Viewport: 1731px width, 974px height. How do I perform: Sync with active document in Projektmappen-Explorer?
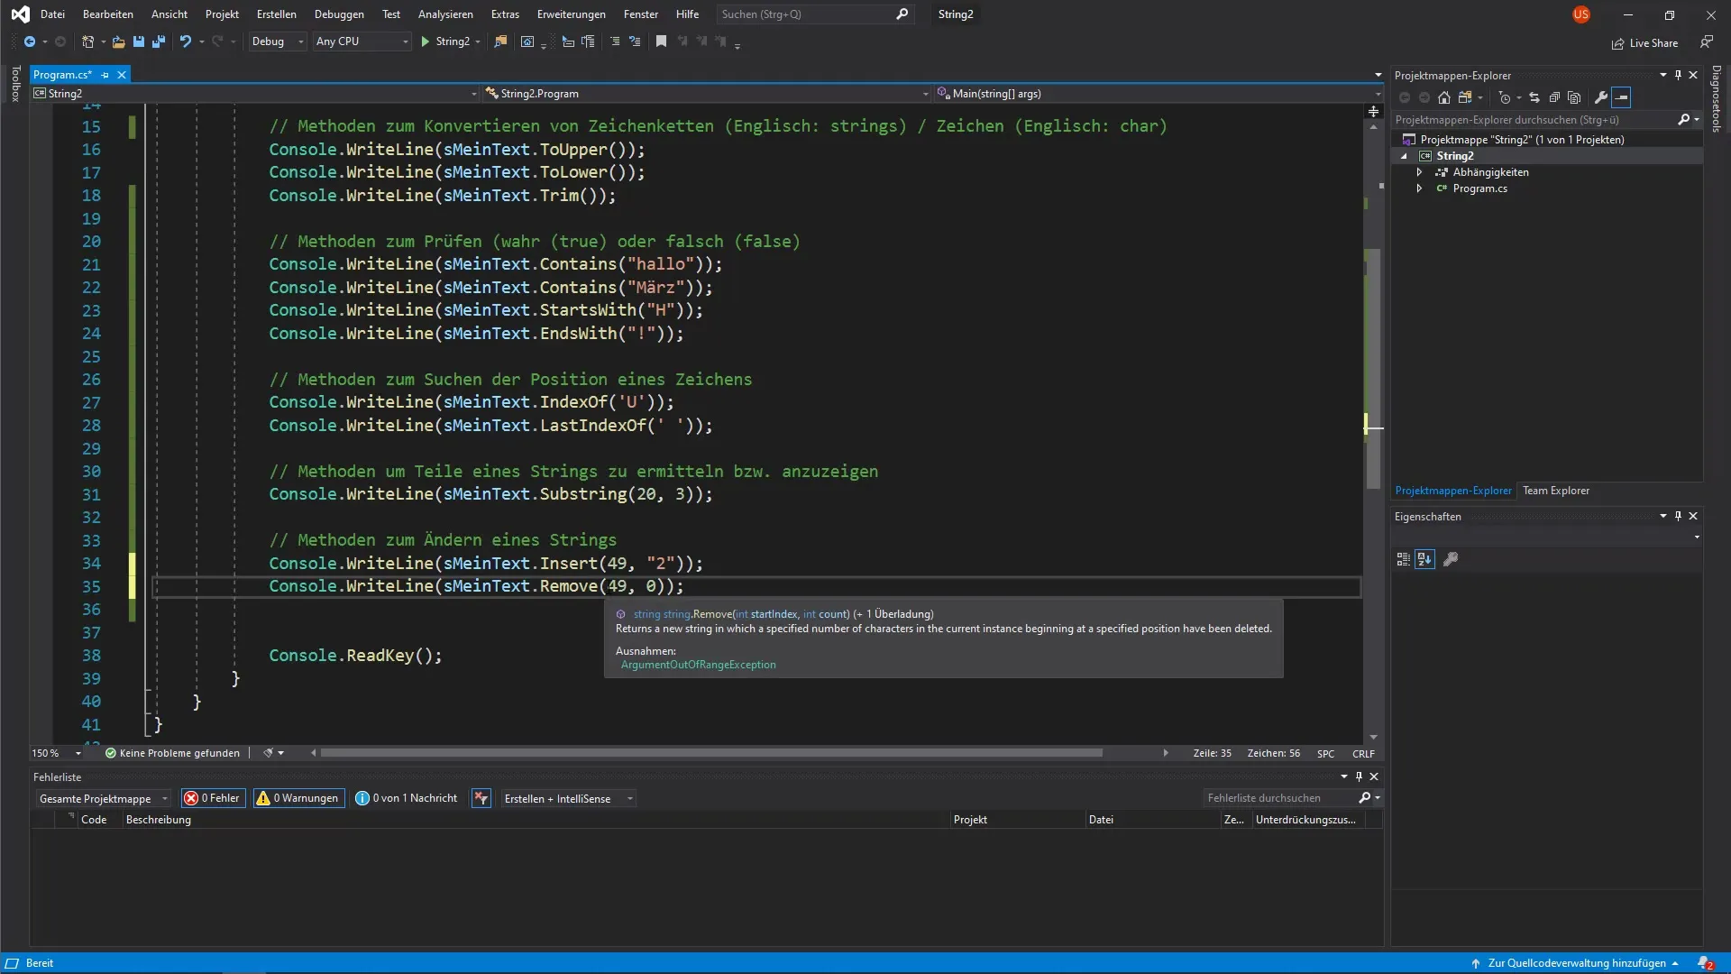tap(1534, 97)
